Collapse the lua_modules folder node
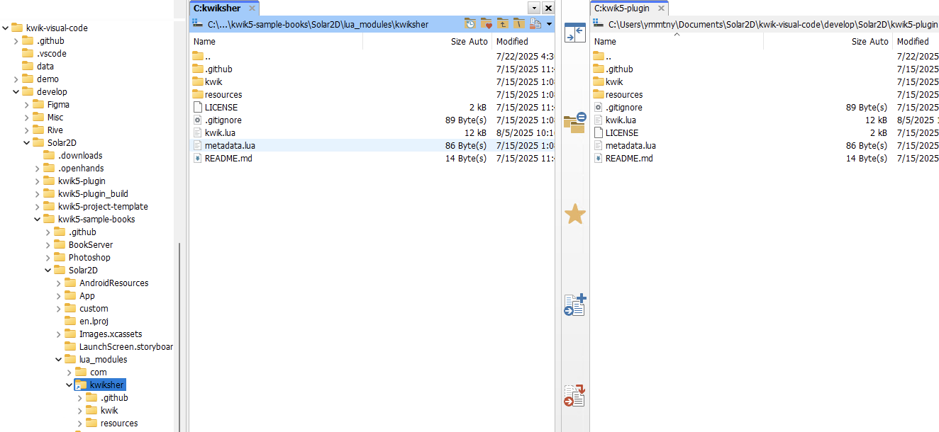The height and width of the screenshot is (432, 939). 58,359
